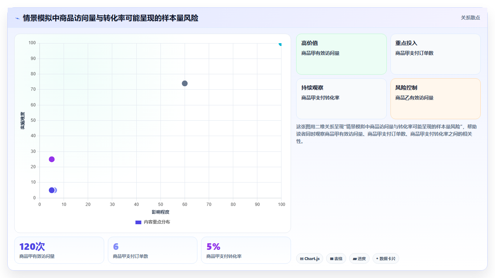Click the 商品甲支付转化率 label under 5%
The width and height of the screenshot is (495, 278).
tap(224, 256)
